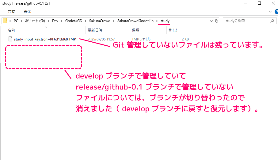The height and width of the screenshot is (160, 278).
Task: Open the 表示 ribbon tab
Action: [x=28, y=11]
